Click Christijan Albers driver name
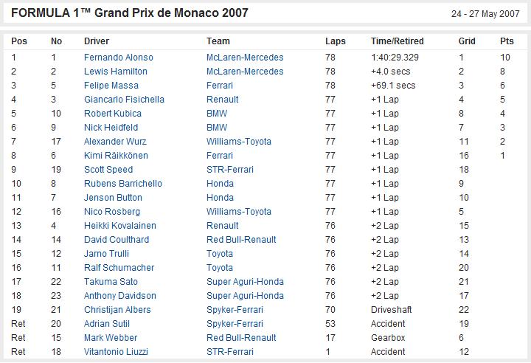Viewport: 531px width, 363px height. [x=117, y=310]
